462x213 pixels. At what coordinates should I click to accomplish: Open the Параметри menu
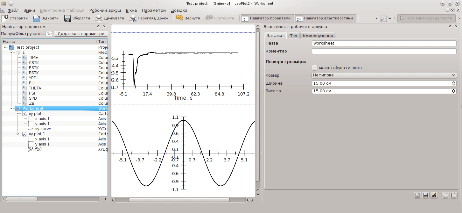pyautogui.click(x=154, y=10)
